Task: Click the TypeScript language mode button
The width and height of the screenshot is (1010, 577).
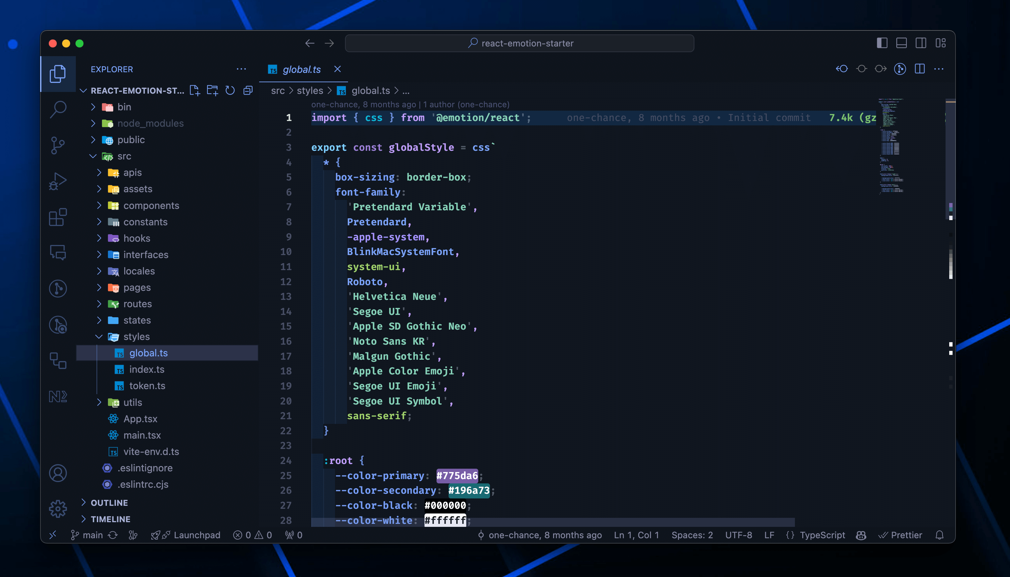Action: coord(822,535)
